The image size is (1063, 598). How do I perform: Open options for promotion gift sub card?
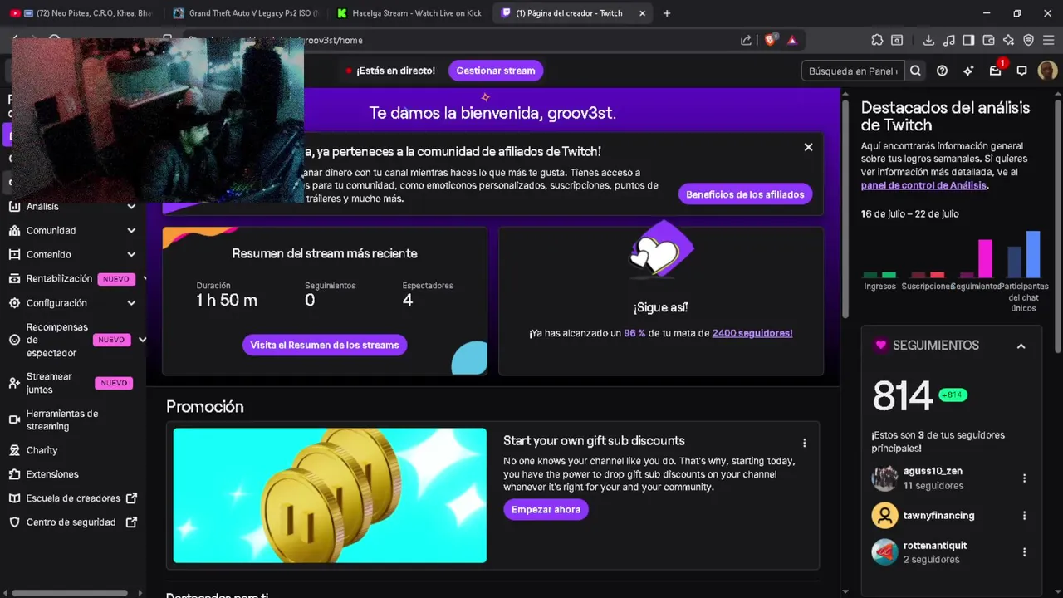[x=804, y=443]
